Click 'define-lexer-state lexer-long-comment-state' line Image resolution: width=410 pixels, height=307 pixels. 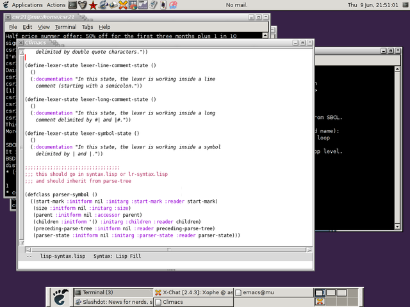pos(90,99)
